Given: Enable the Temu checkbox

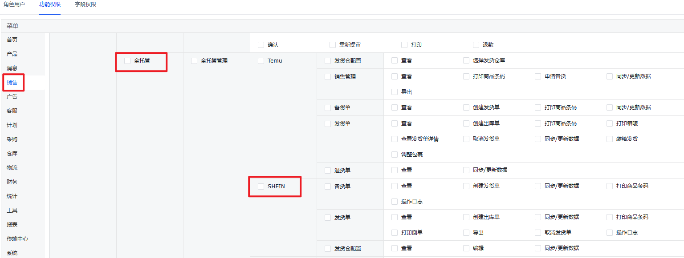Looking at the screenshot, I should pyautogui.click(x=261, y=60).
